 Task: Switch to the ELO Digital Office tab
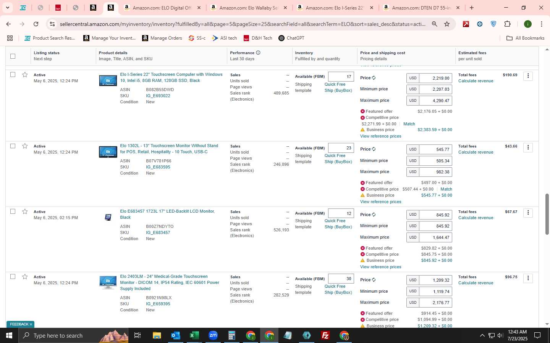click(x=162, y=8)
